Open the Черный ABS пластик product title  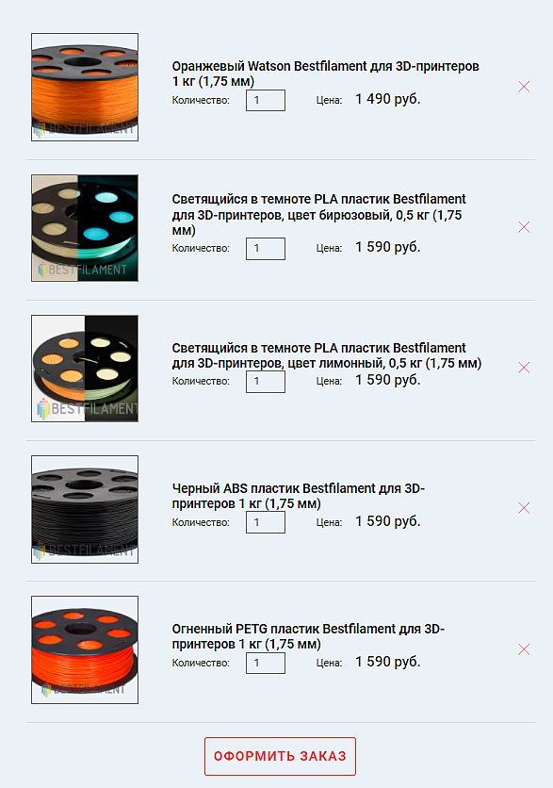[299, 496]
